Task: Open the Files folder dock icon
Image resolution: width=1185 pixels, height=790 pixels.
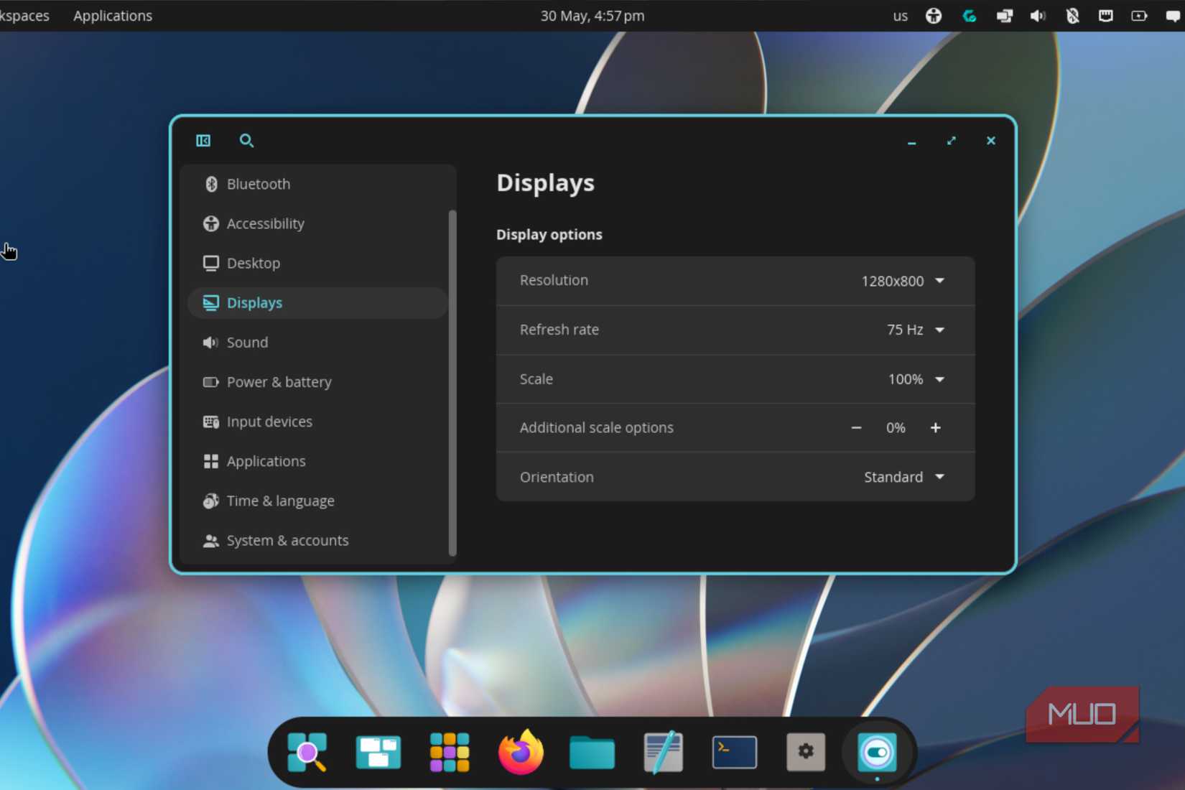Action: [x=592, y=753]
